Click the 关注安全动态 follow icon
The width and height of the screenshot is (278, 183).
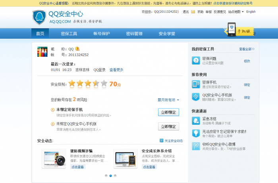[162, 141]
